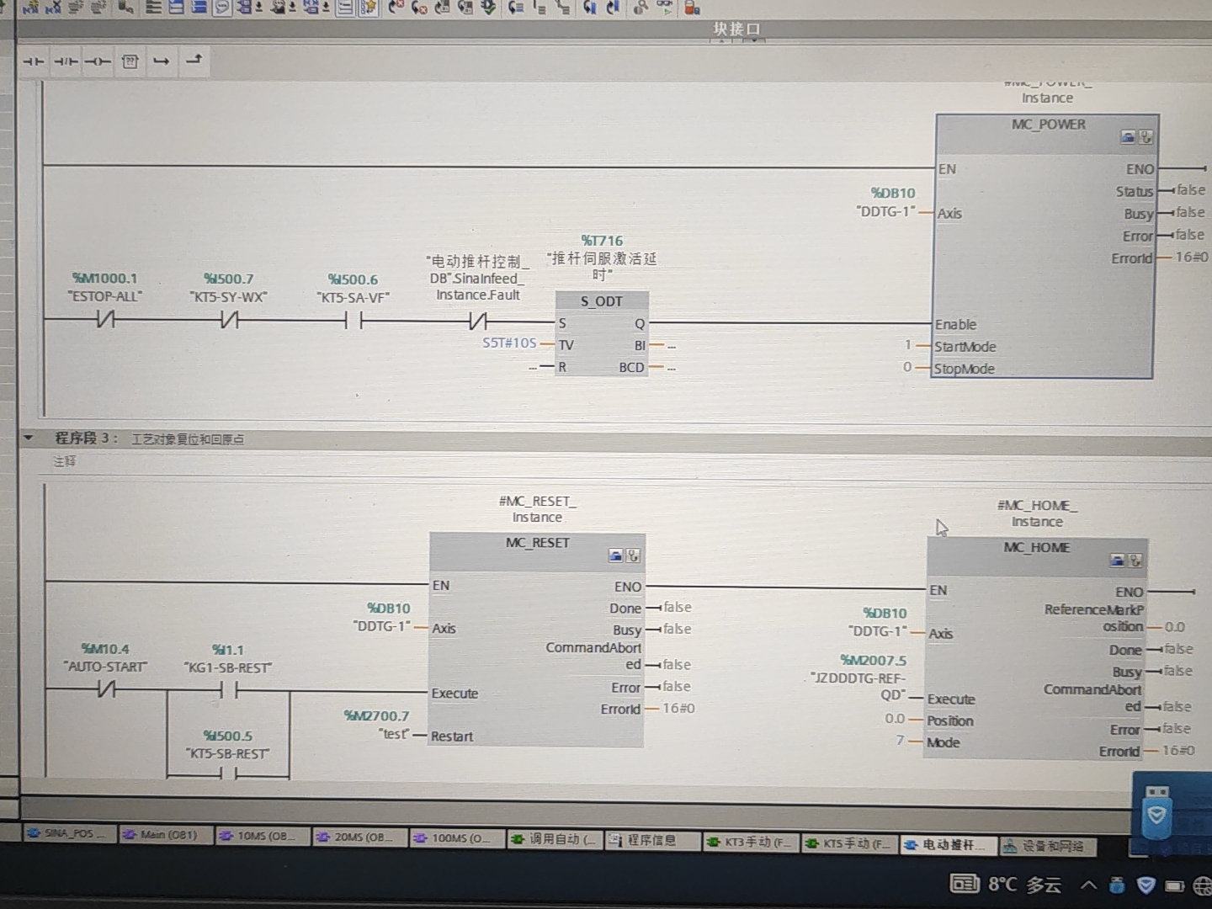This screenshot has width=1212, height=909.
Task: Select the assignment coil instruction
Action: 98,61
